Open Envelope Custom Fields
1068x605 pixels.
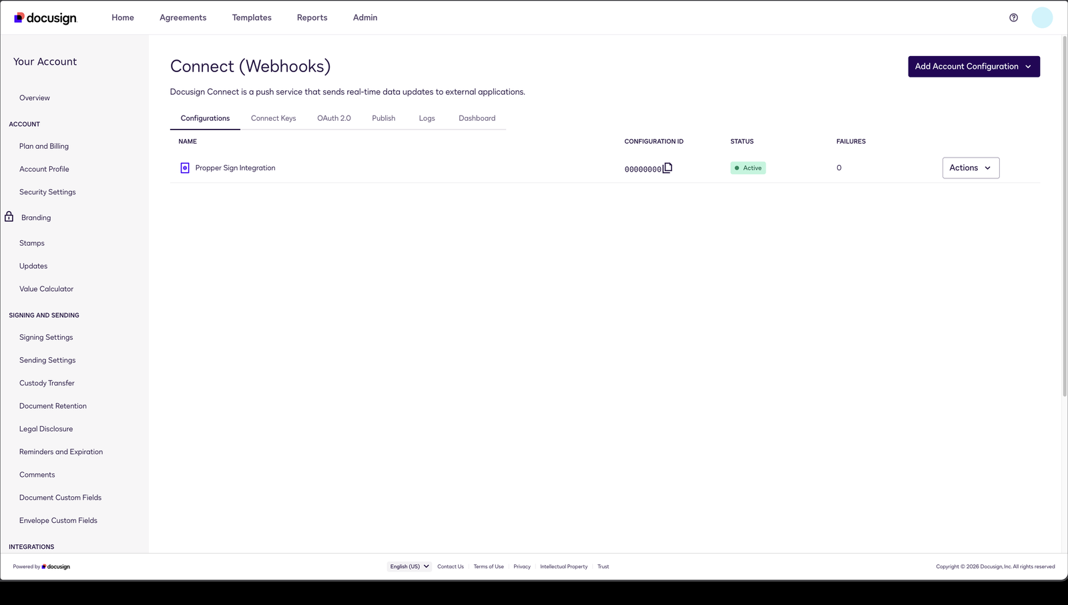tap(58, 521)
